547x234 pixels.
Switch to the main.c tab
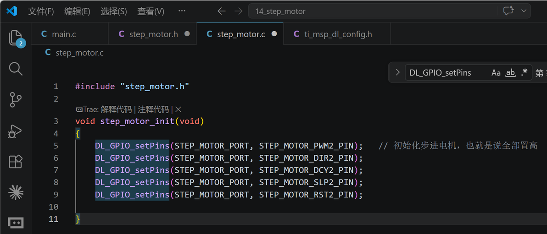70,34
